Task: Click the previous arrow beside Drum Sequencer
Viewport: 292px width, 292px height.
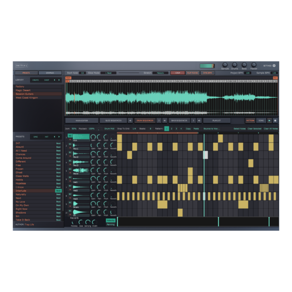Action: (130, 120)
